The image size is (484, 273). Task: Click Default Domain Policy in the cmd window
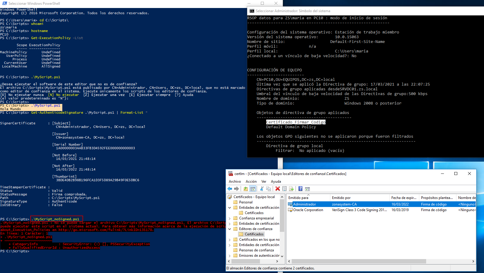[x=291, y=127]
